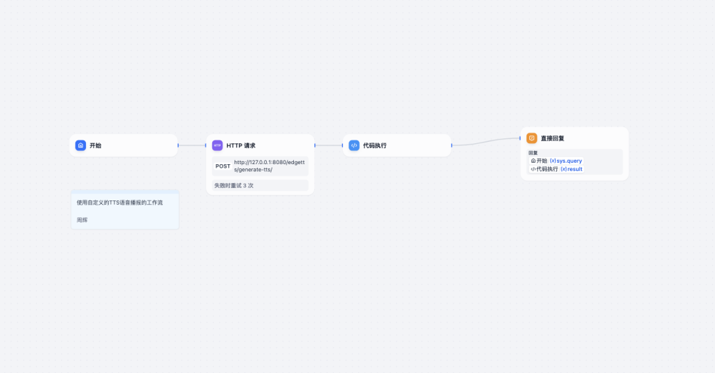This screenshot has width=715, height=373.
Task: Click the blue code icon on 代码执行 node
Action: (x=354, y=145)
